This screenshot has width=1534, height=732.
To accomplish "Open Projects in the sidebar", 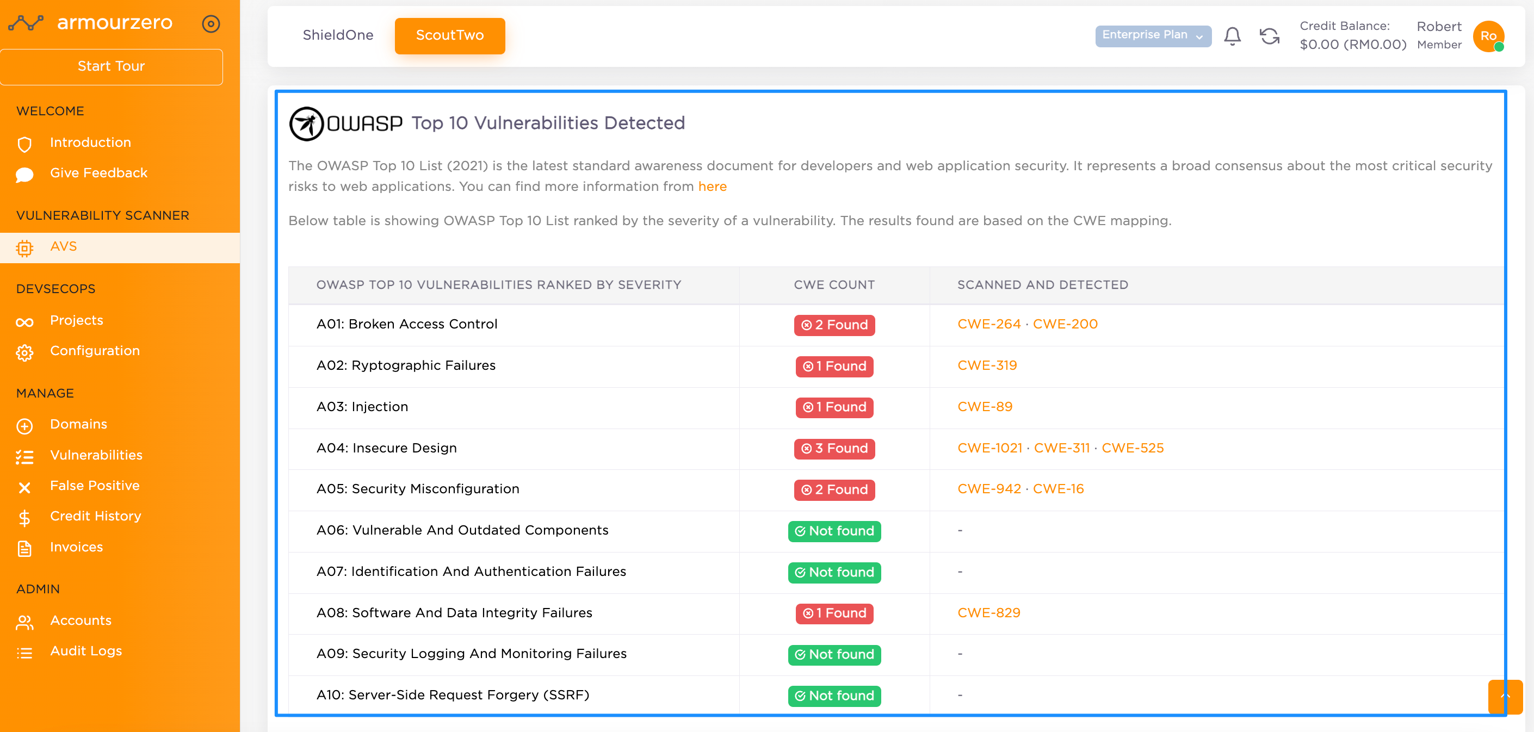I will [x=76, y=320].
